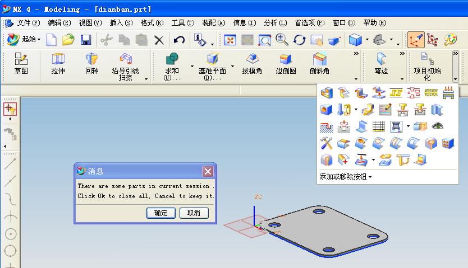
Task: Open the 插入(S) Insert menu
Action: (121, 23)
